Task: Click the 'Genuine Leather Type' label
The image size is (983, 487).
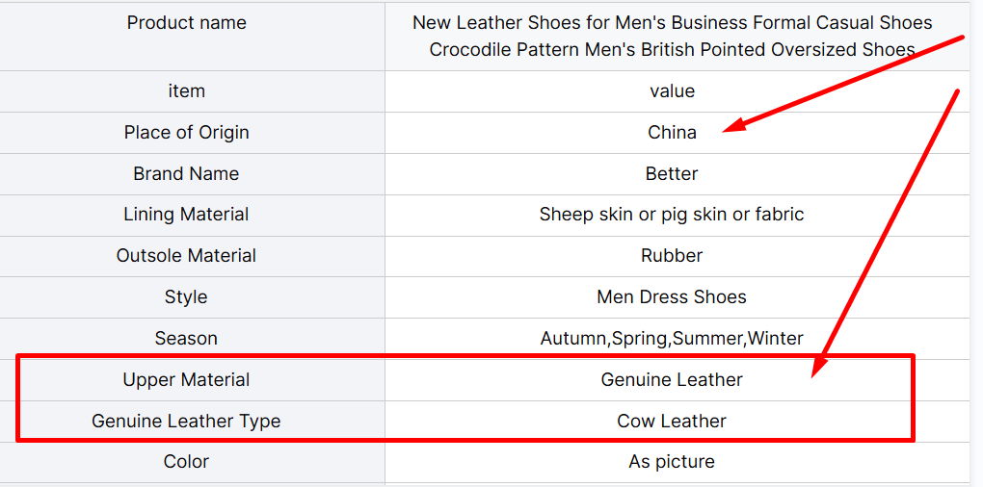Action: click(x=186, y=422)
